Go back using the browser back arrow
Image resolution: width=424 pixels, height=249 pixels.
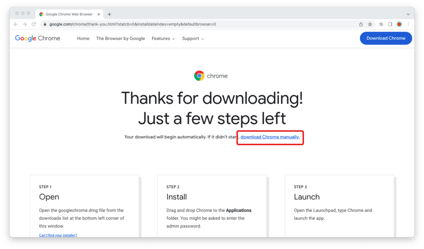pyautogui.click(x=16, y=24)
